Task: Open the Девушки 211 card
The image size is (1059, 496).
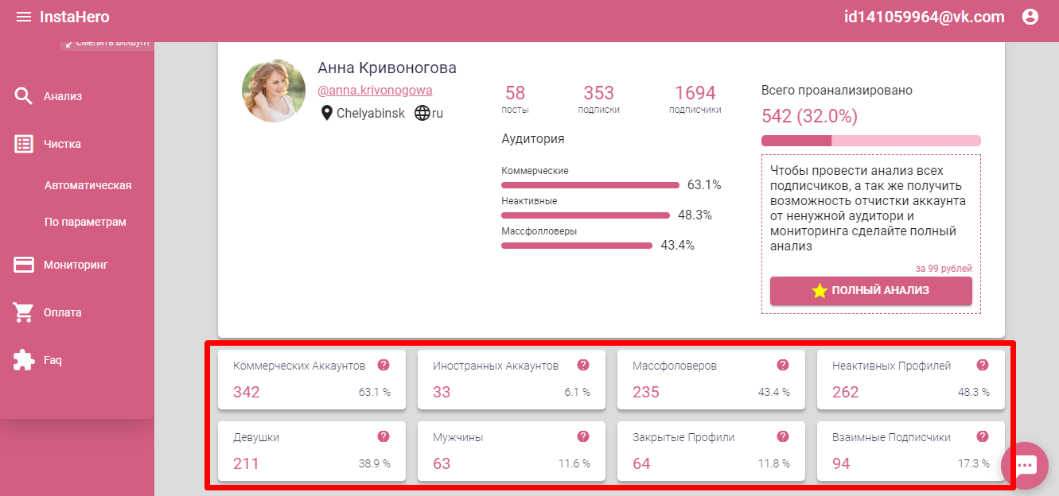Action: [x=312, y=451]
